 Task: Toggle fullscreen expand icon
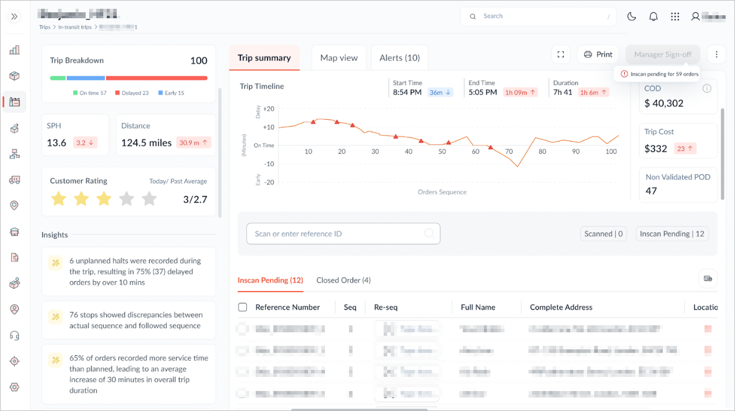[561, 55]
